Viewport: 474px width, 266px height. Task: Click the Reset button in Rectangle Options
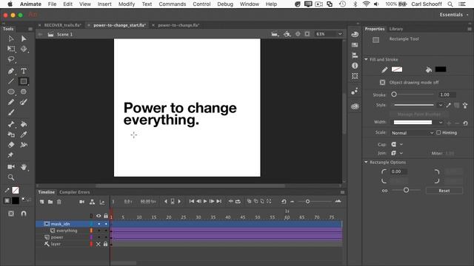tap(444, 191)
